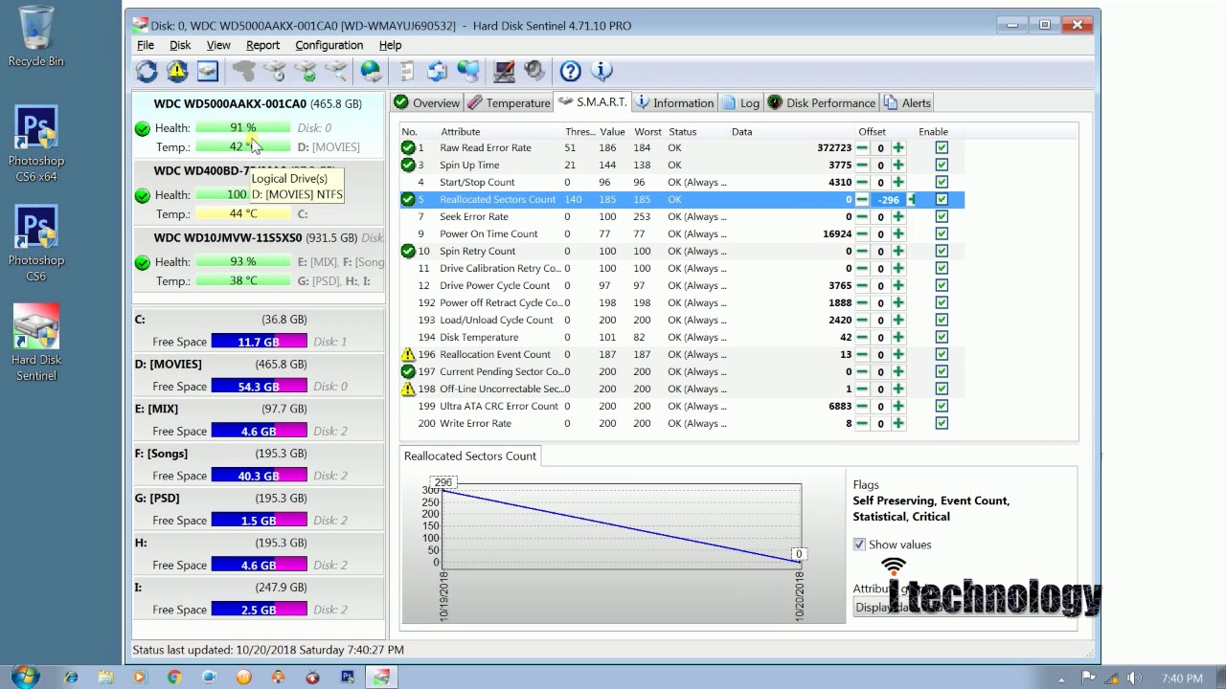
Task: Open Internet Explorer from the taskbar
Action: [x=71, y=678]
